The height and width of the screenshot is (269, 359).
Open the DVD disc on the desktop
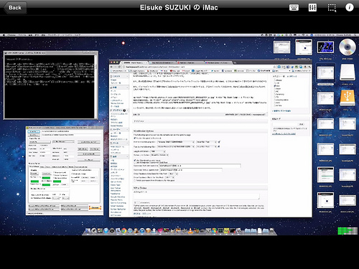[348, 47]
